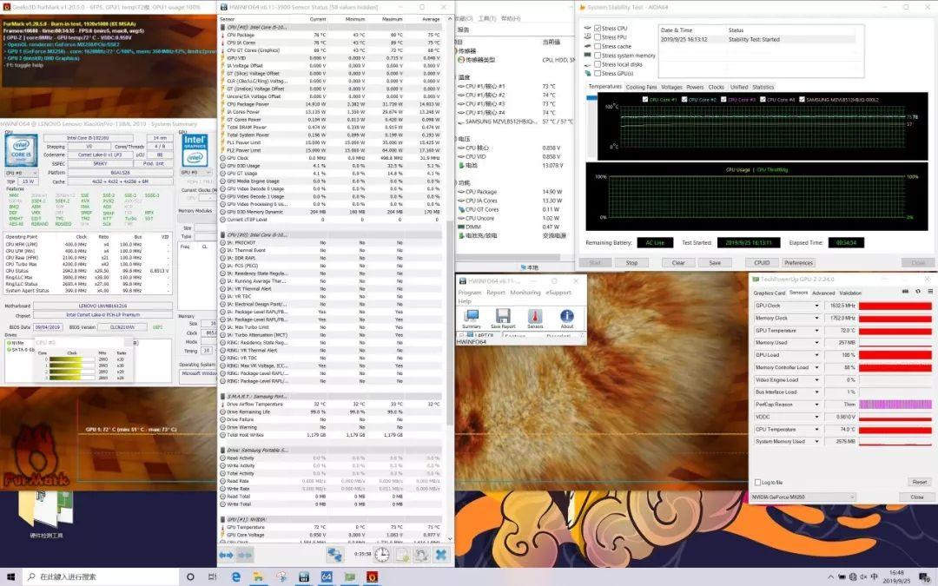938x586 pixels.
Task: Click the GPU Load red graph bar in GPU-Z
Action: pos(895,354)
